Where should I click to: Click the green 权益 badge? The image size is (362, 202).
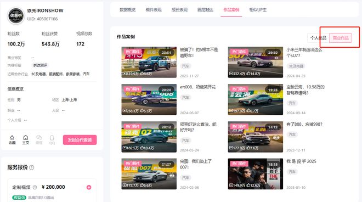point(19,198)
